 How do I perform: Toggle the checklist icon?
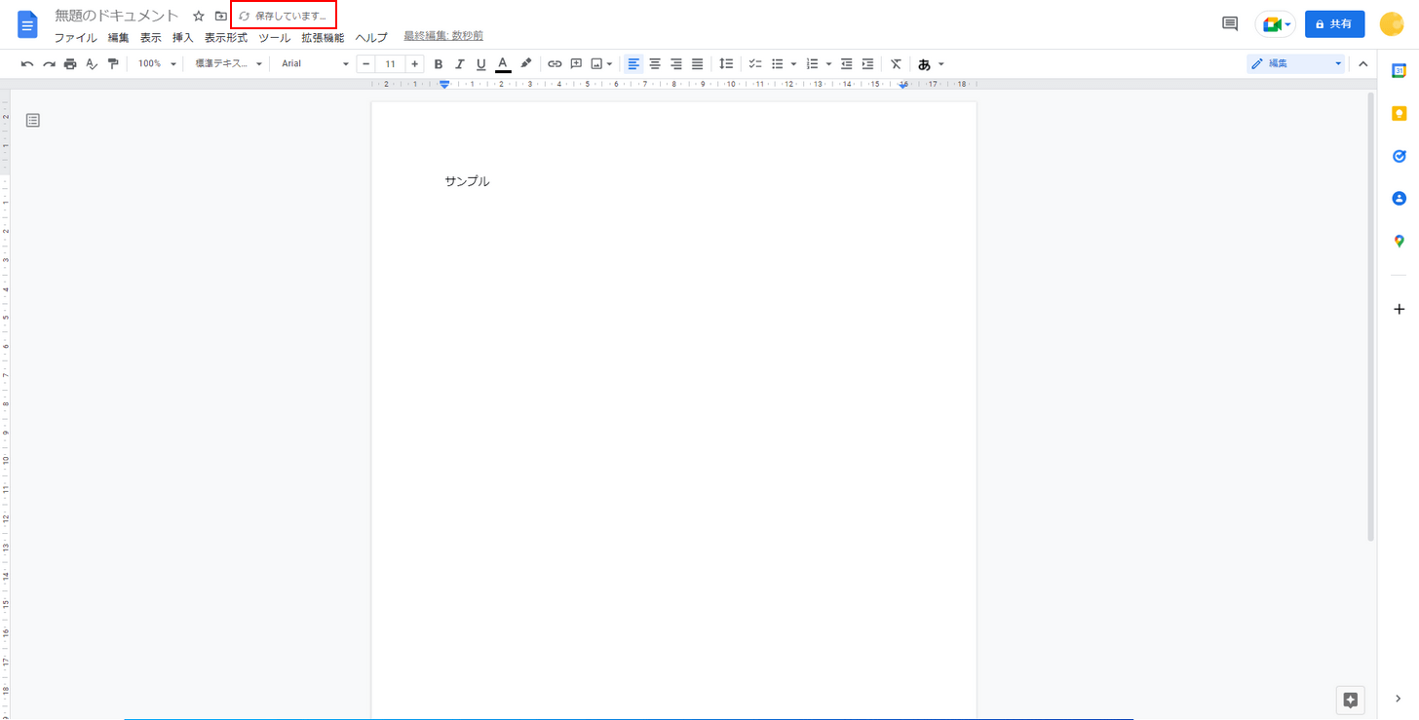point(755,64)
